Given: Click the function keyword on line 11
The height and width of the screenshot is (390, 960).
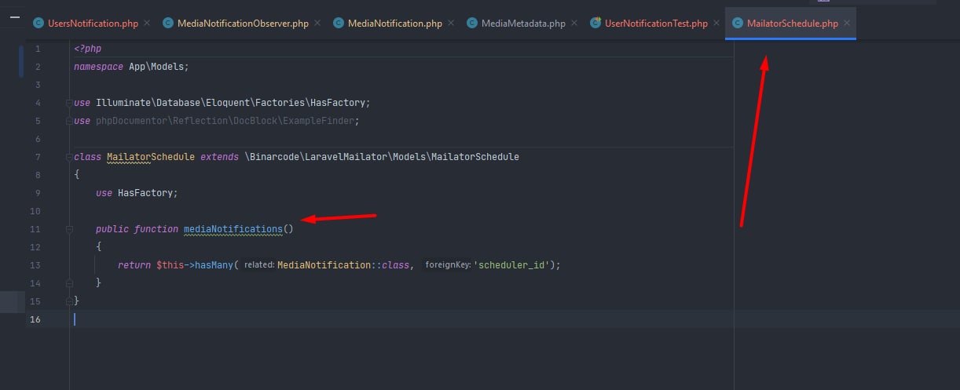Looking at the screenshot, I should (x=156, y=229).
